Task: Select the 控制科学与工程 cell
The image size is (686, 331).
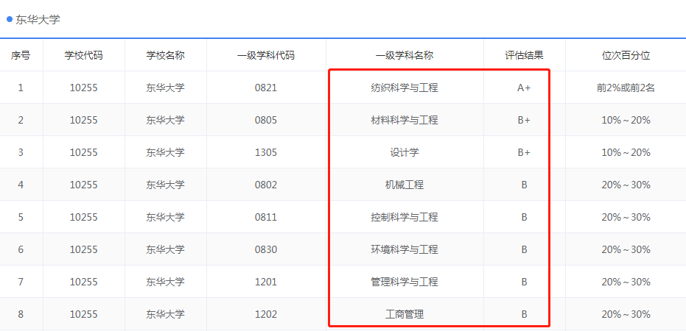Action: point(405,217)
